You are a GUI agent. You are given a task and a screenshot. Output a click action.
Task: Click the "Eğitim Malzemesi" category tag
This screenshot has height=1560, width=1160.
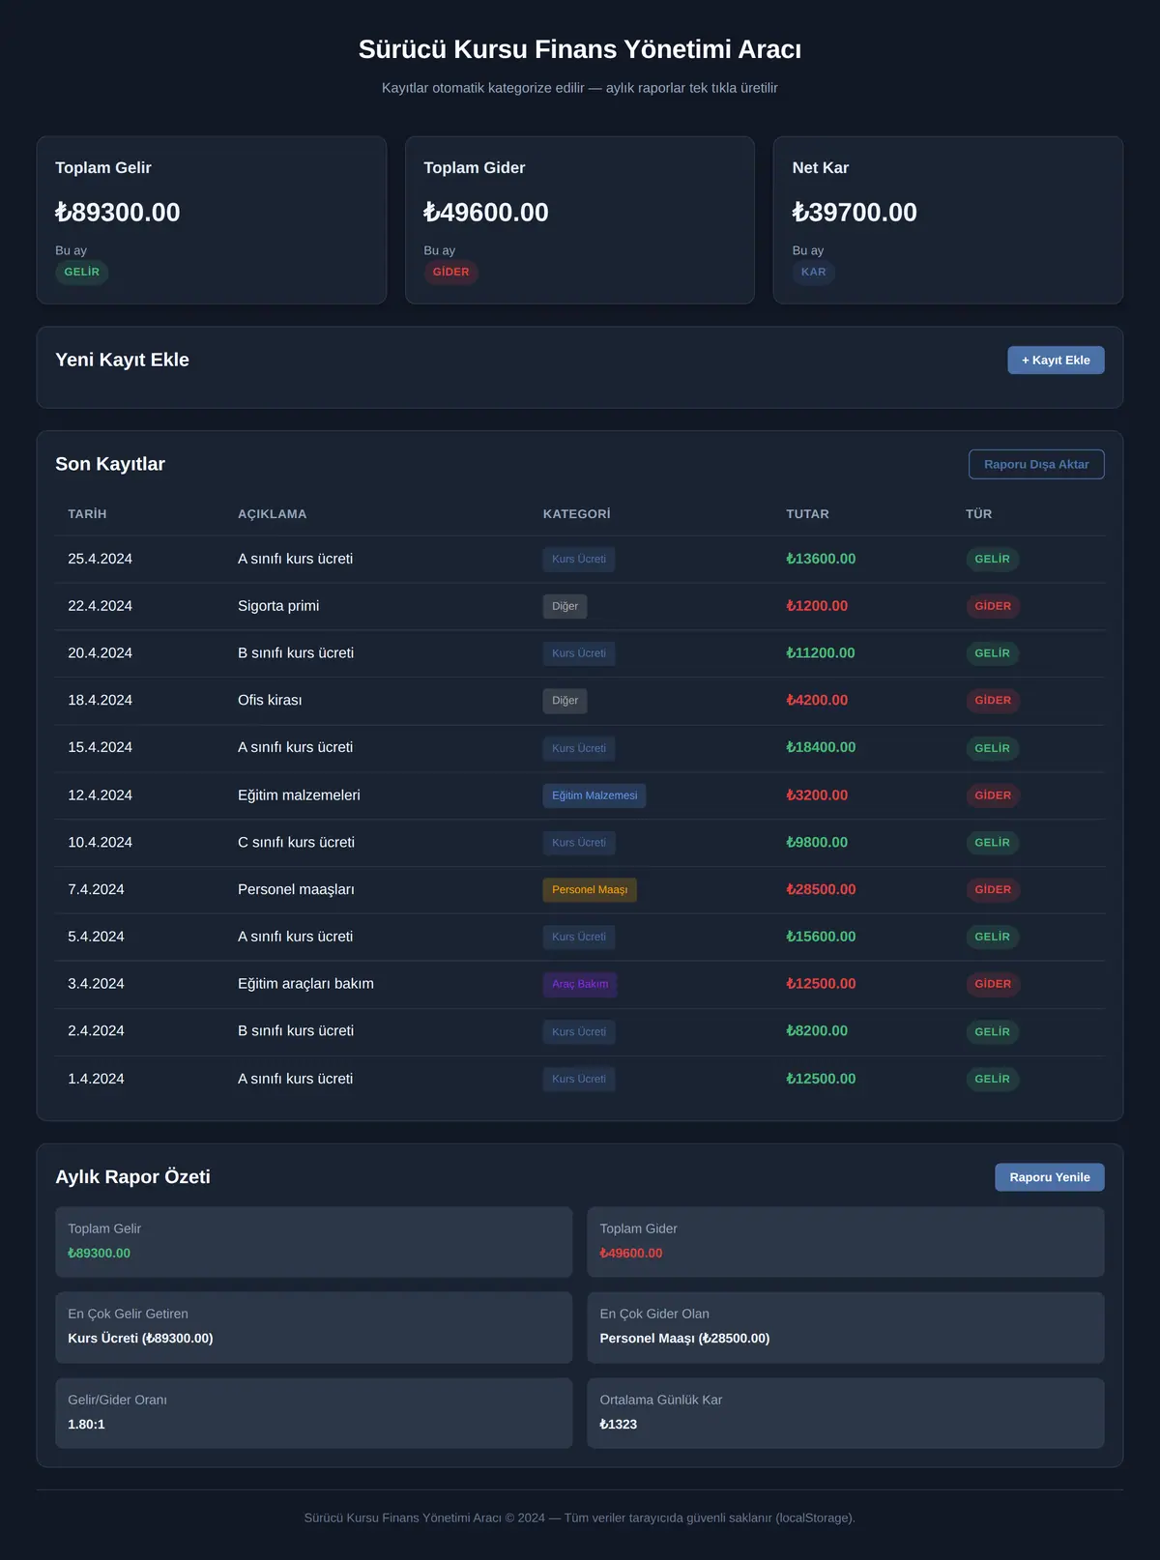pyautogui.click(x=594, y=795)
